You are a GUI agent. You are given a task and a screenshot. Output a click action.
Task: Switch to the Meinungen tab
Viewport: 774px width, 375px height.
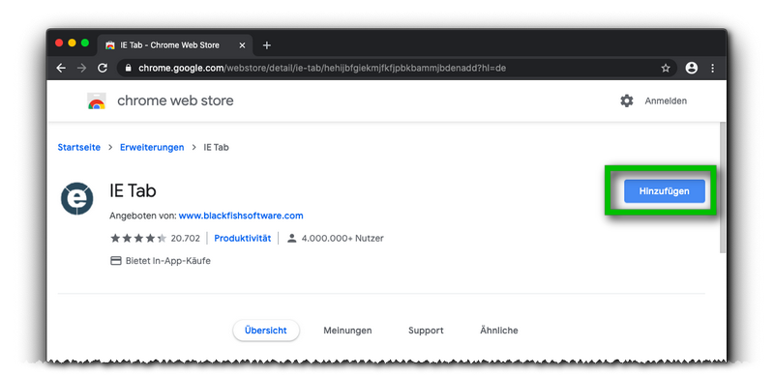click(347, 331)
